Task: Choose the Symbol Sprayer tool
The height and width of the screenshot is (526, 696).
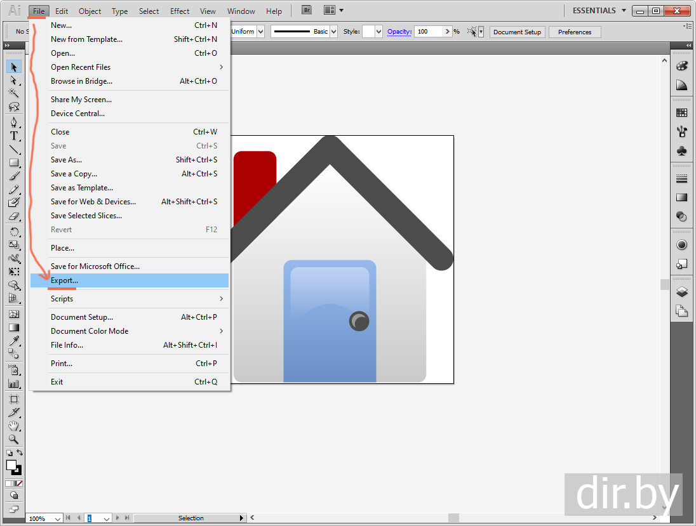Action: [x=14, y=370]
